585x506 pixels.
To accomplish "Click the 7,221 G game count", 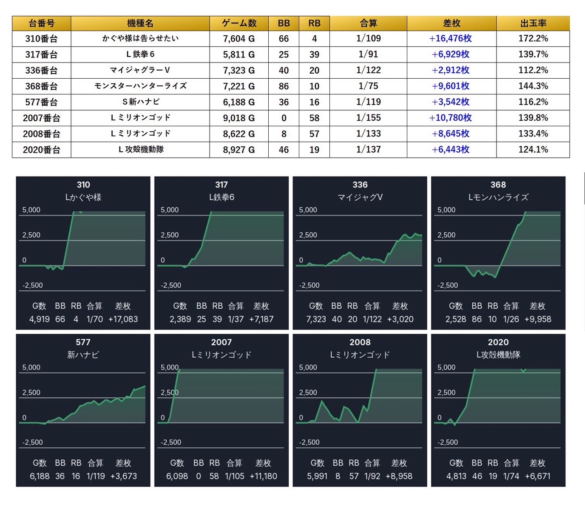I will coord(239,86).
